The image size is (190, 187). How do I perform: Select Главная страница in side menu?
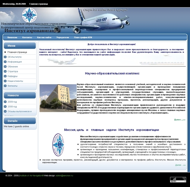click(x=17, y=52)
